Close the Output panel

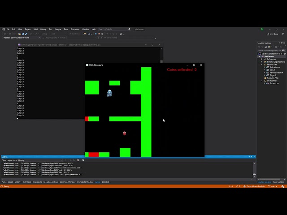254,157
